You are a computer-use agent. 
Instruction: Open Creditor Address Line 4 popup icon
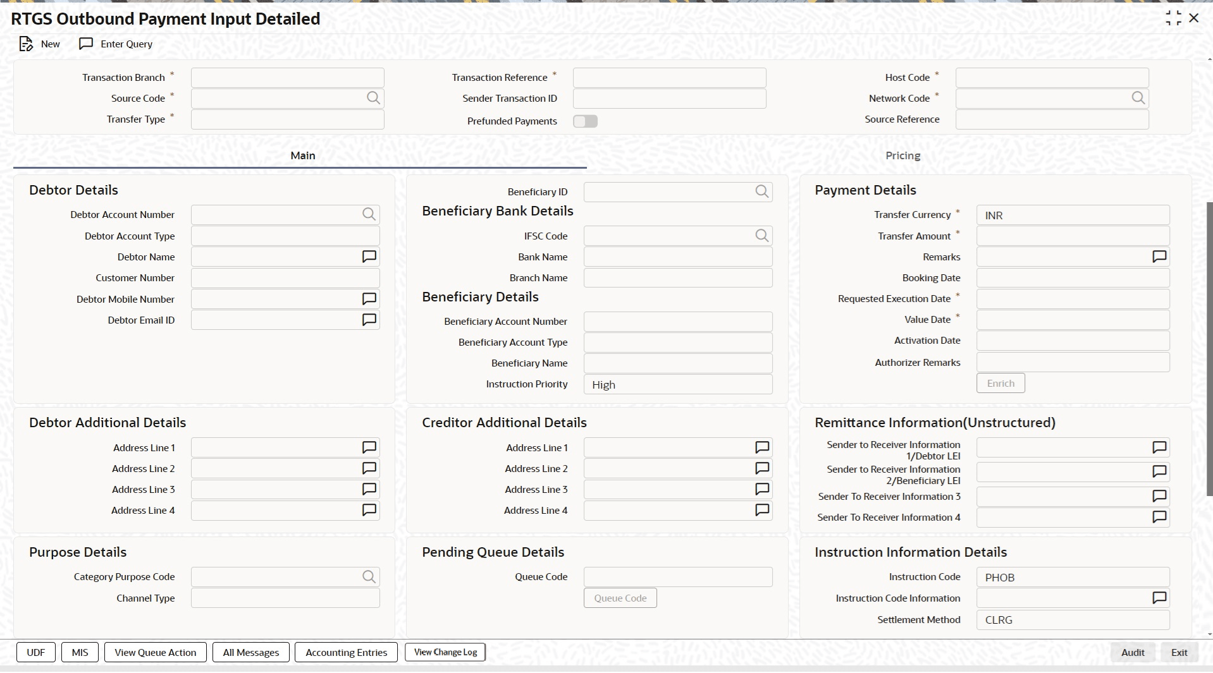tap(762, 510)
